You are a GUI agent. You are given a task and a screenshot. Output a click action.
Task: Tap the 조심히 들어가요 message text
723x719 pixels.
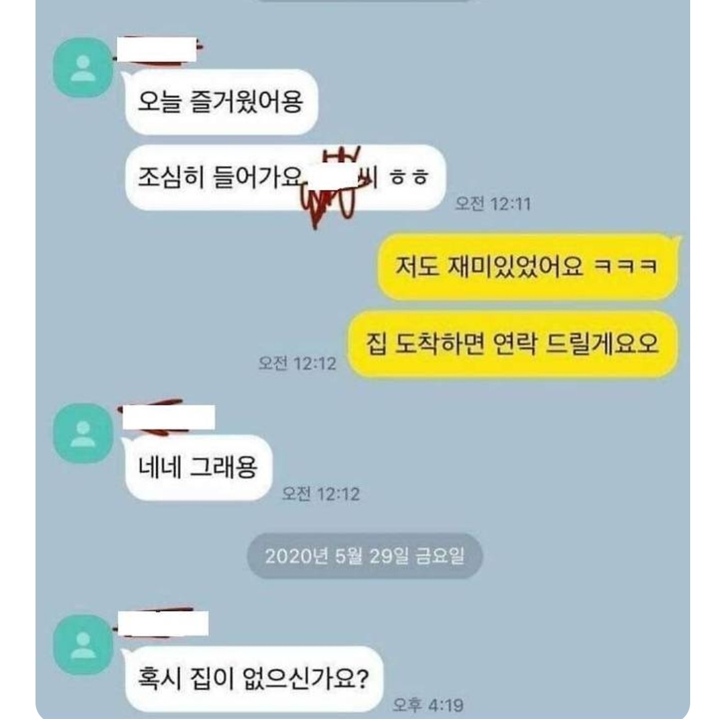tap(220, 178)
